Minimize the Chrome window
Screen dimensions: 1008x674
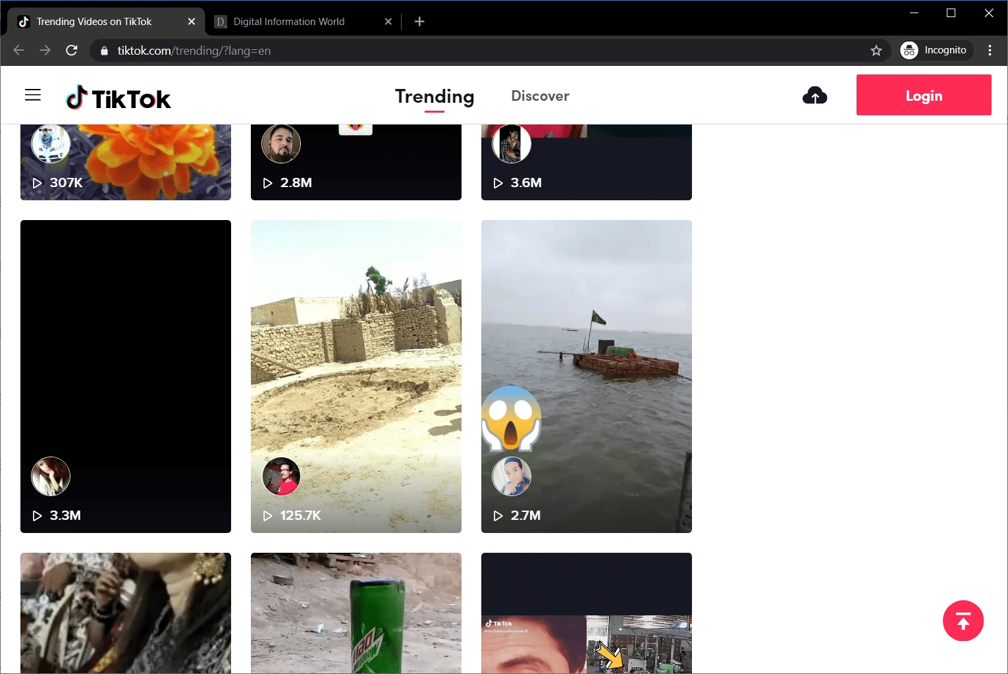(x=914, y=13)
